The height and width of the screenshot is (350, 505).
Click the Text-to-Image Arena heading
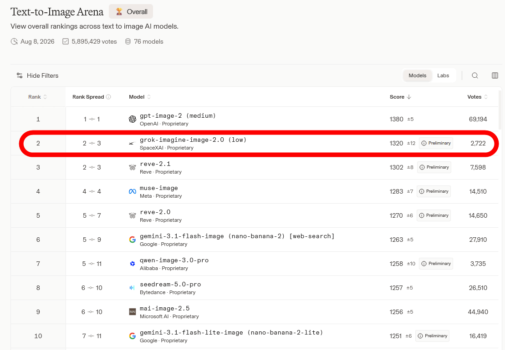[x=57, y=12]
